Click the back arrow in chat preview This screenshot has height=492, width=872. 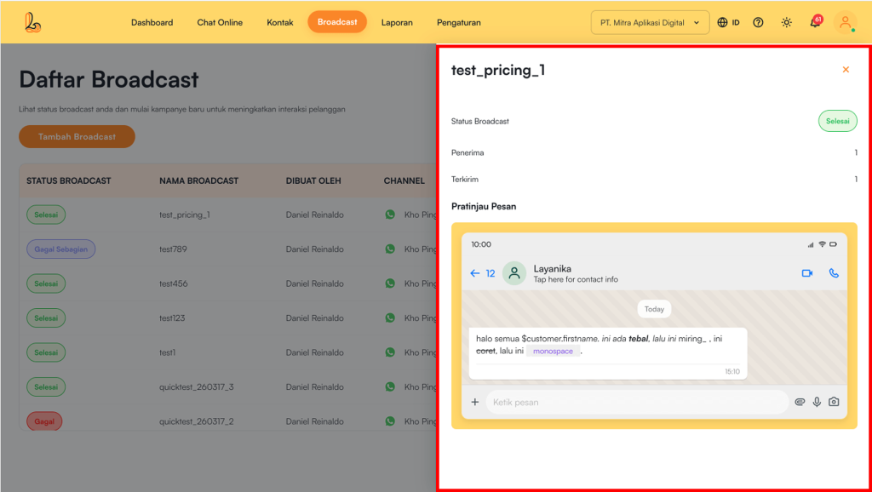(x=475, y=273)
